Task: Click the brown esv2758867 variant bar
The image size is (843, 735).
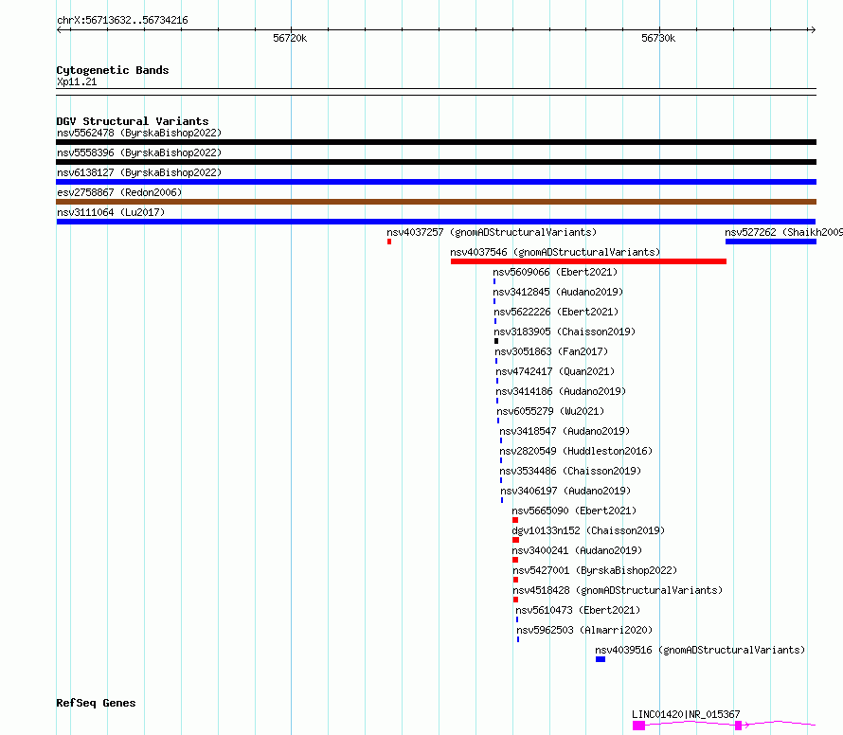Action: (x=436, y=202)
